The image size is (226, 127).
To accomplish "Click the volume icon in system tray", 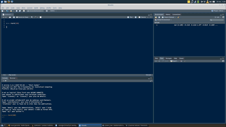I will click(x=210, y=2).
